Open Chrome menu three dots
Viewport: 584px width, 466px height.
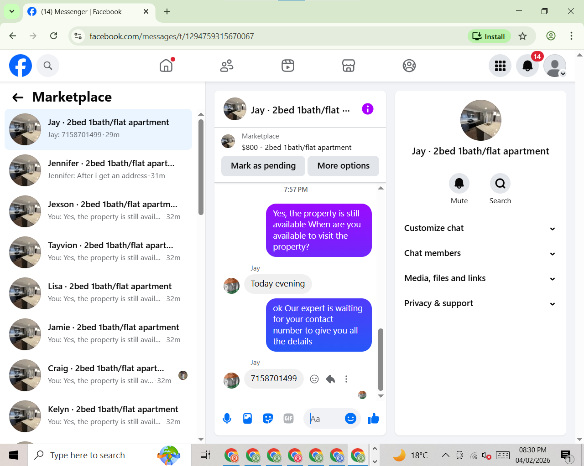(x=571, y=36)
